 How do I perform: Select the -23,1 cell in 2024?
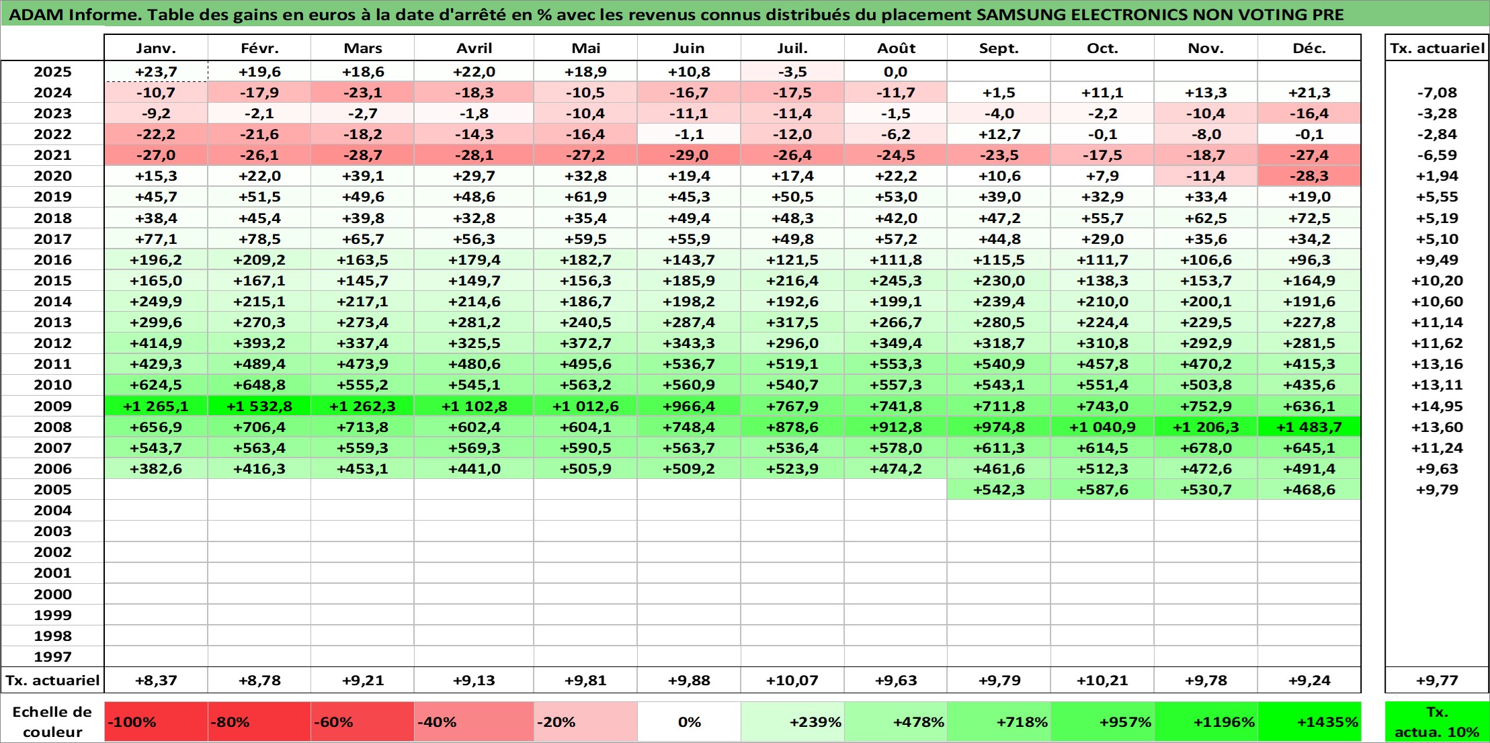(362, 93)
